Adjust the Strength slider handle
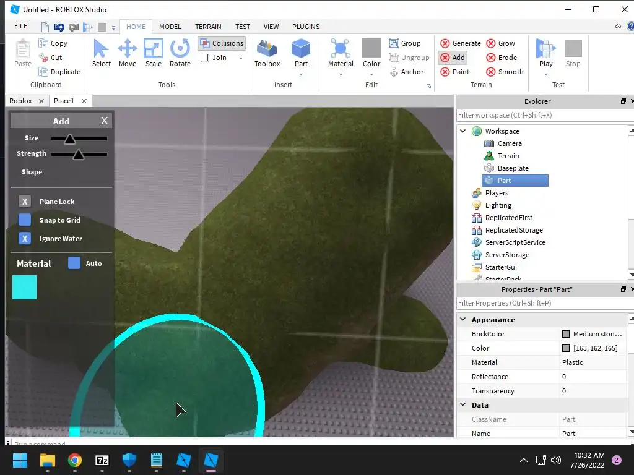The width and height of the screenshot is (634, 475). click(78, 154)
